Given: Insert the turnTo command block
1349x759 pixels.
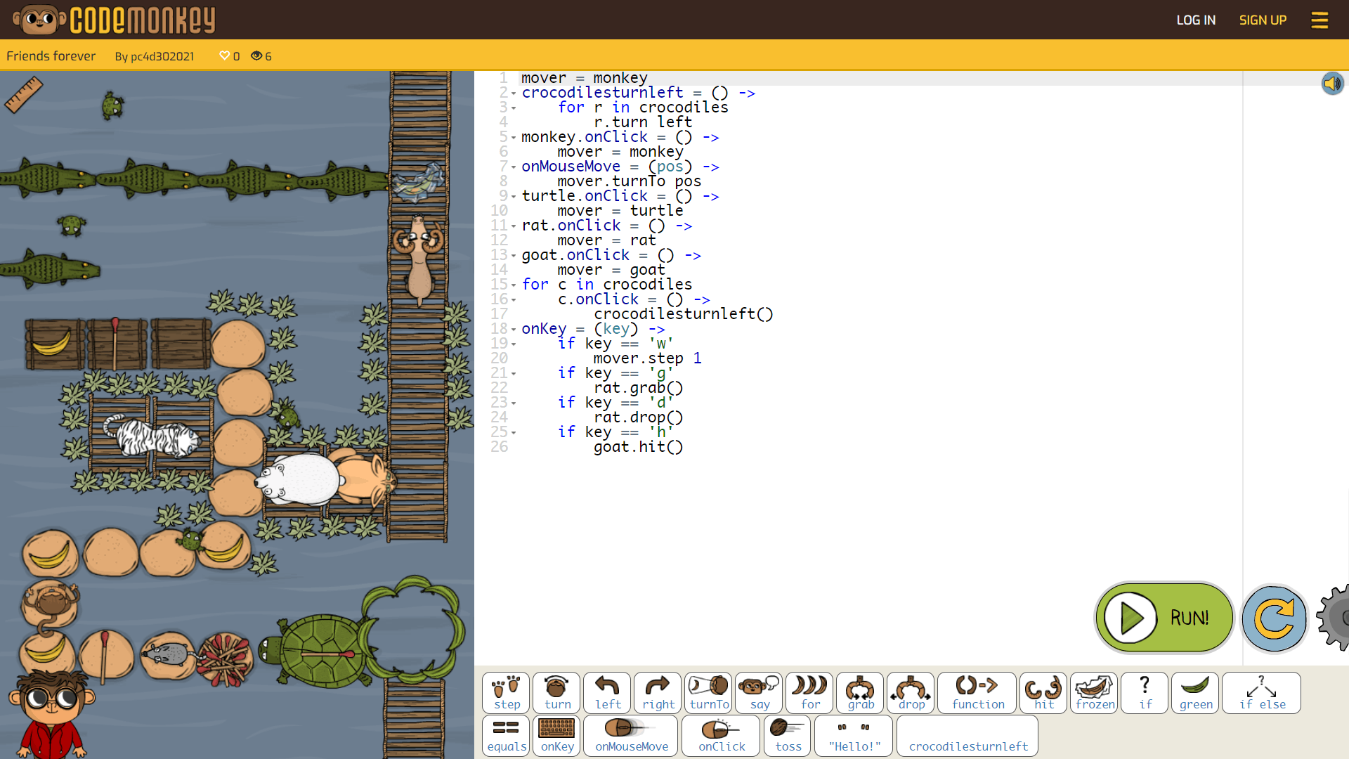Looking at the screenshot, I should pyautogui.click(x=708, y=693).
